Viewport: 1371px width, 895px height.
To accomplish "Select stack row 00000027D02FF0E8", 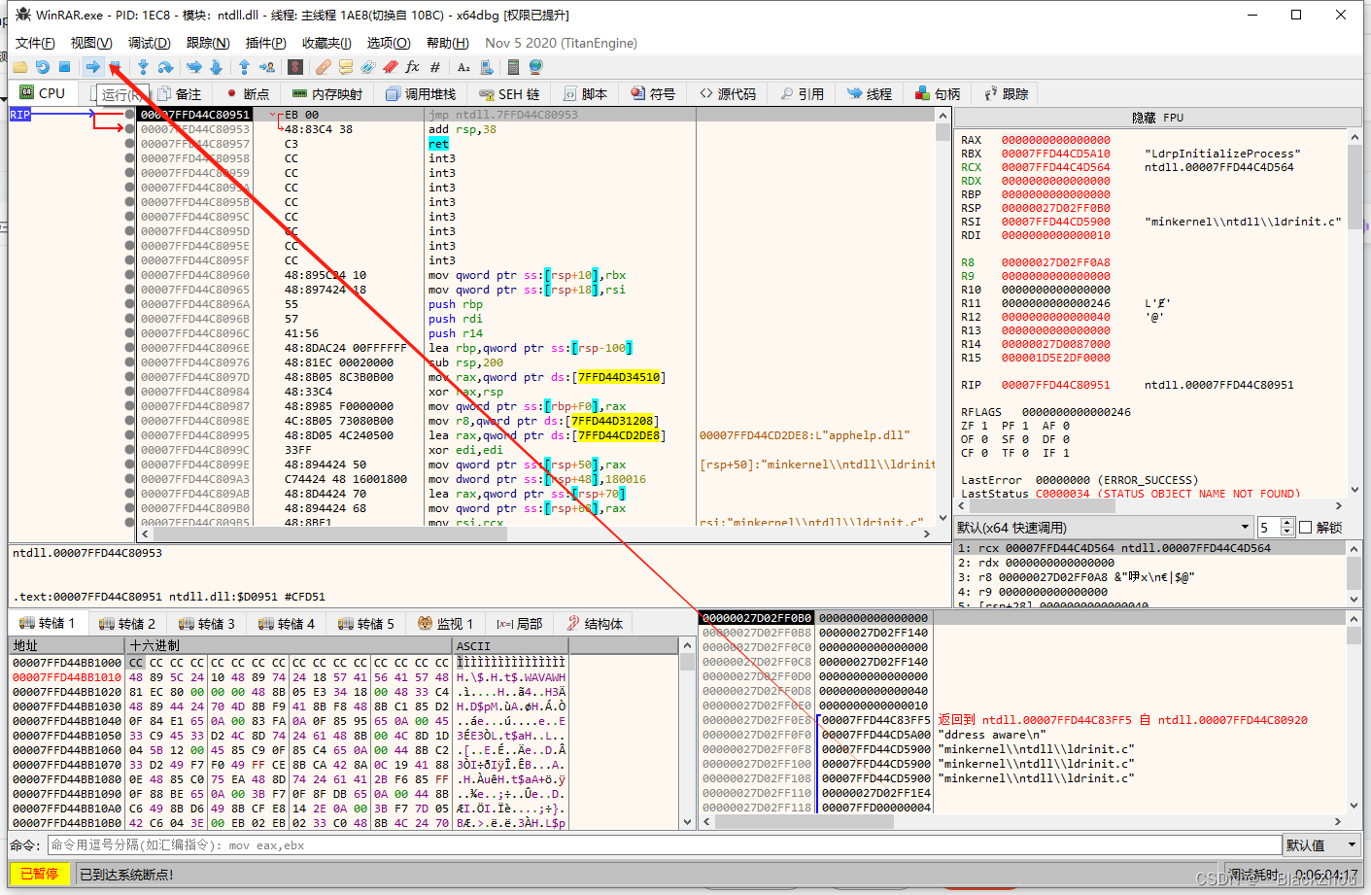I will (x=1022, y=720).
